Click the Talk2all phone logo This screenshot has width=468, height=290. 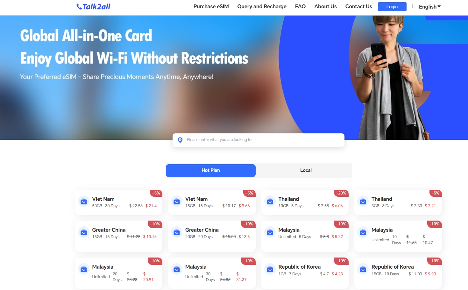coord(93,6)
